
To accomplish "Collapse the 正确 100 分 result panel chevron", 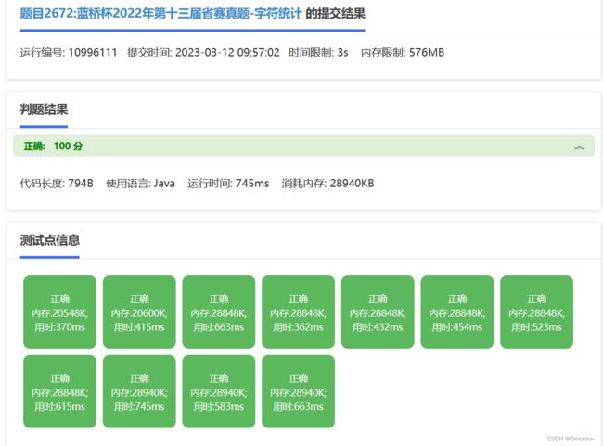I will [x=579, y=147].
